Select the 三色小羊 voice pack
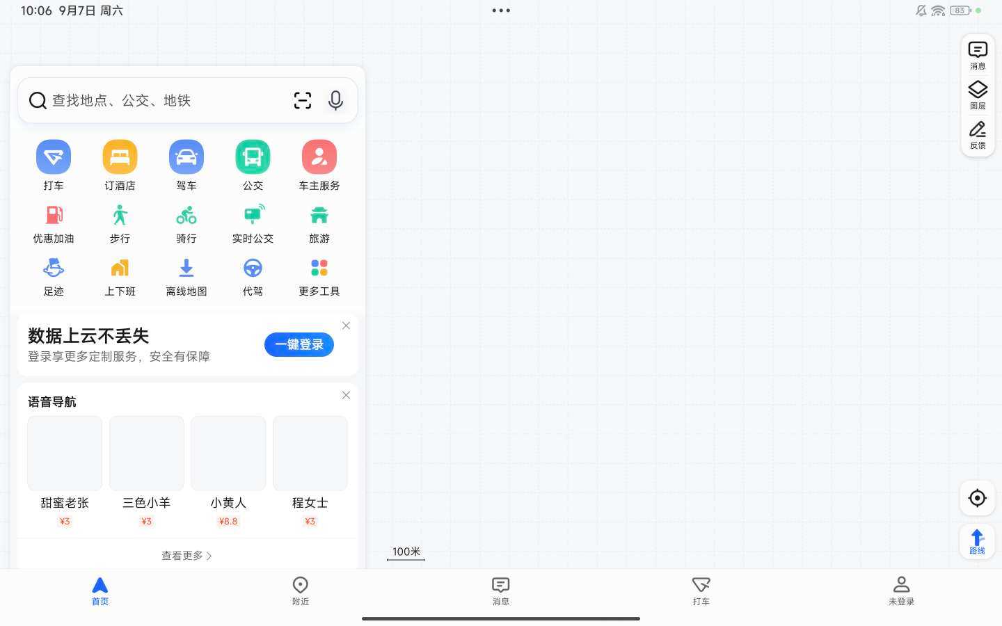1002x626 pixels. pos(146,471)
